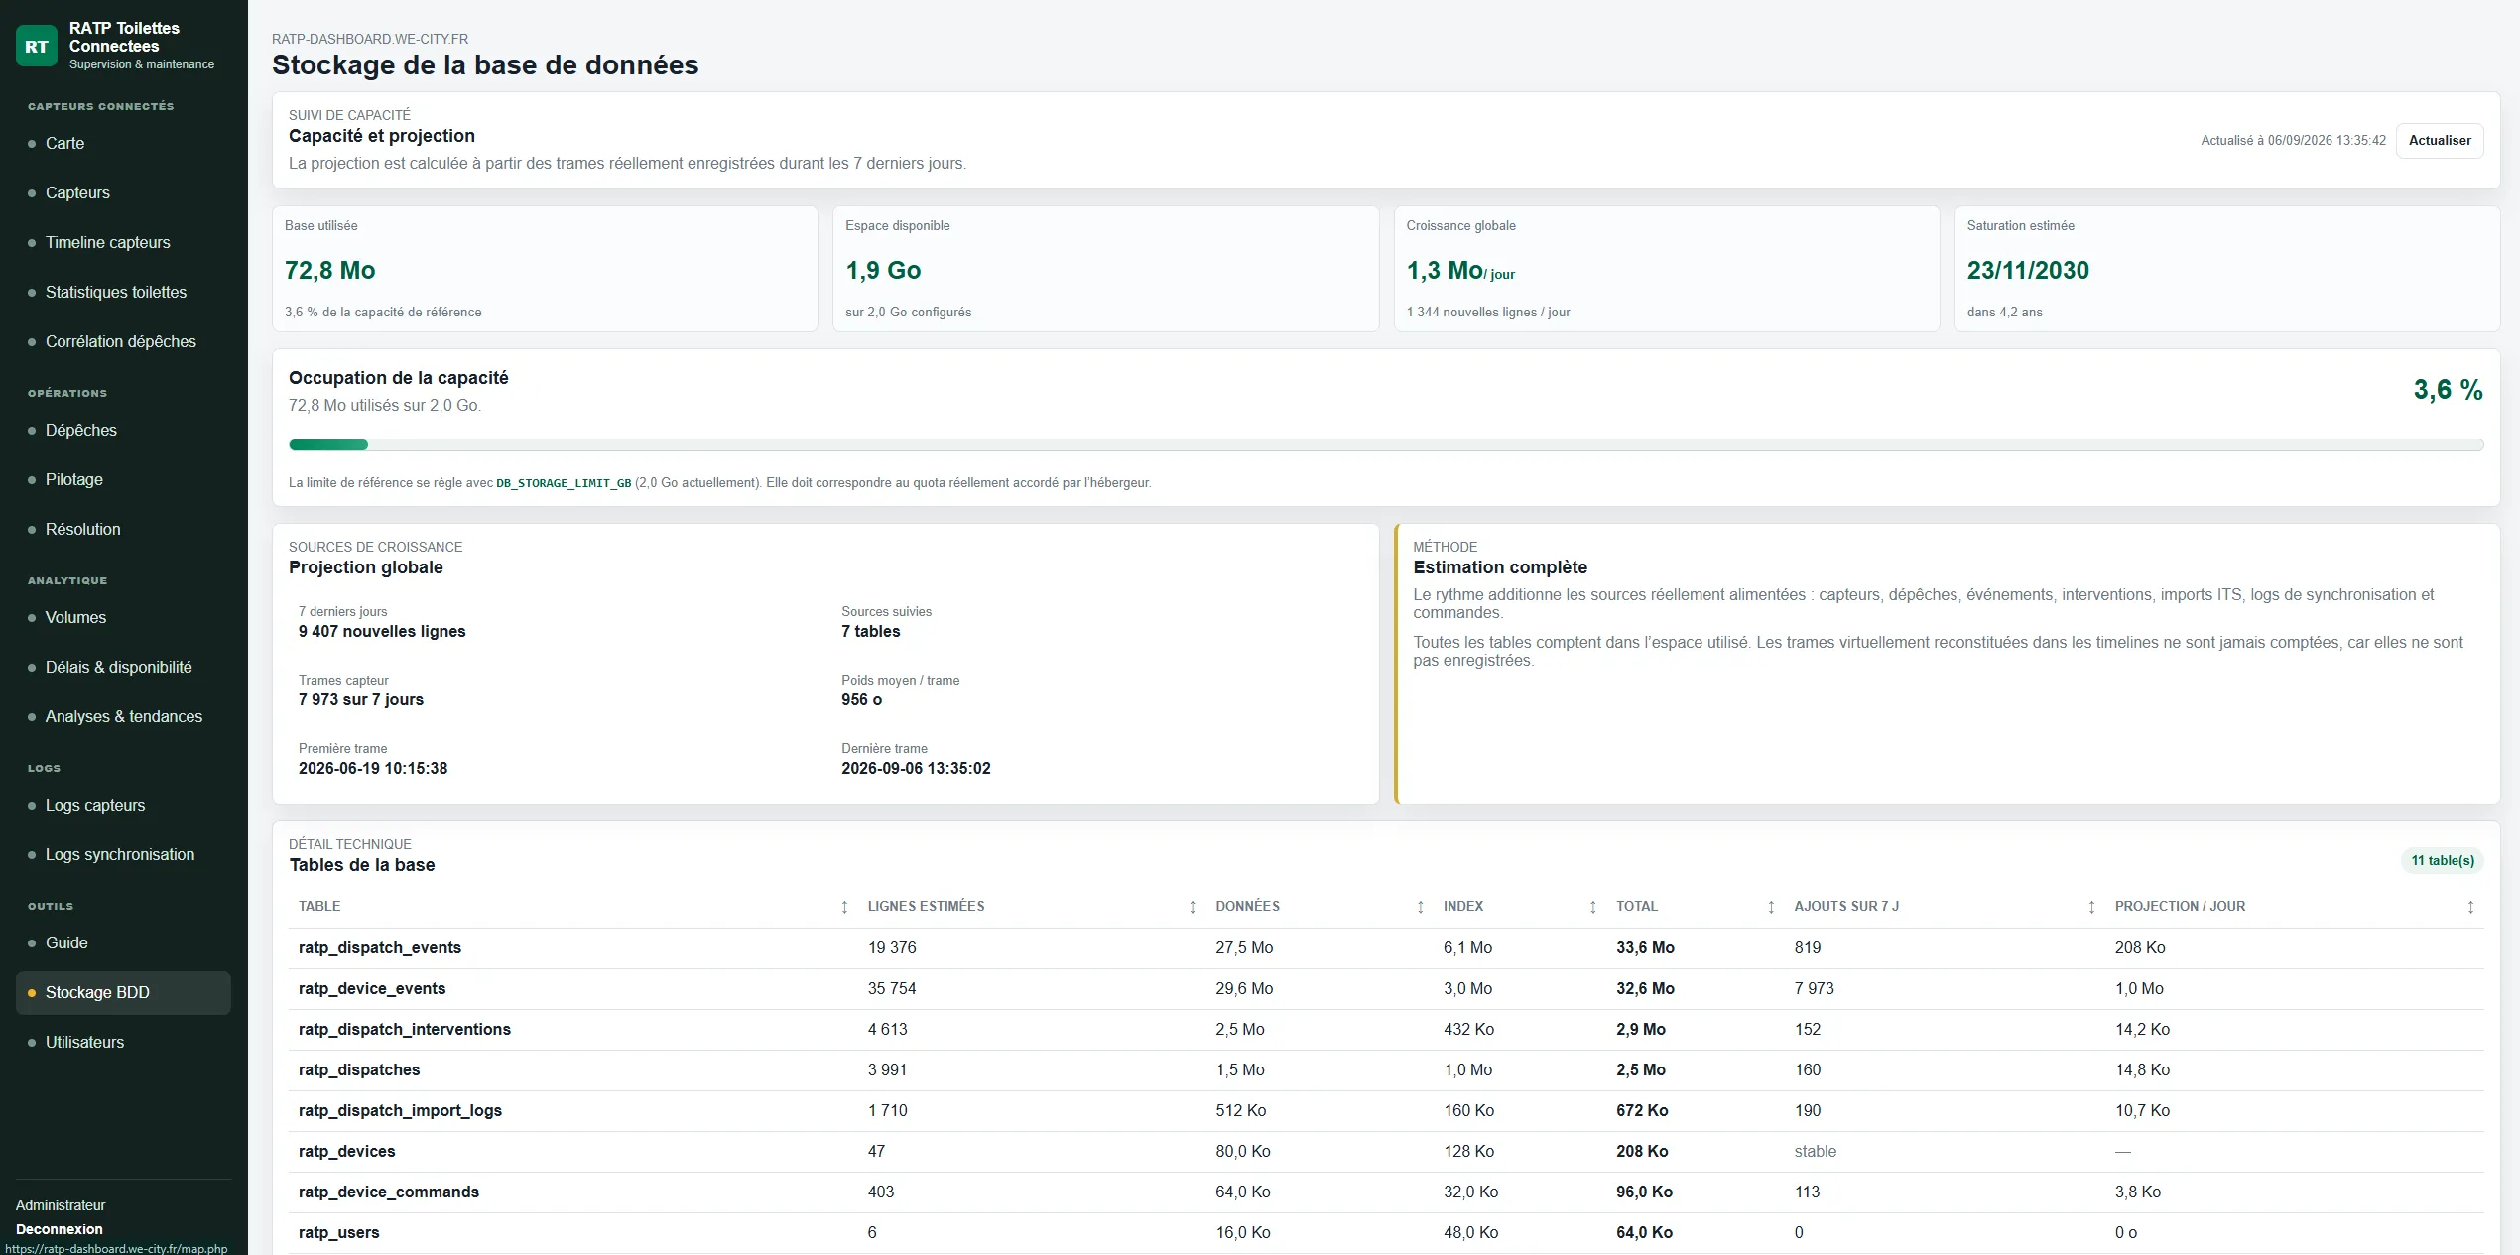Image resolution: width=2520 pixels, height=1255 pixels.
Task: Sort by LIGNES ESTIMÉES column arrows
Action: click(1193, 907)
